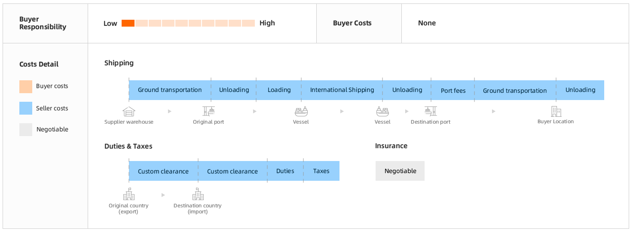Click the Duties segment
This screenshot has height=231, width=636.
coord(285,171)
